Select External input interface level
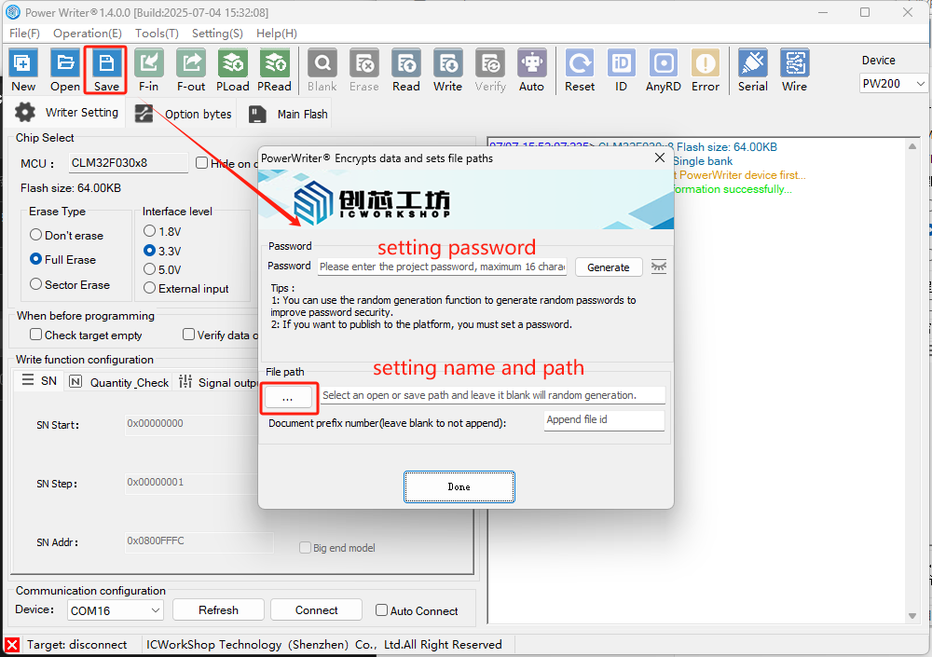Screen dimensions: 932x657 [x=150, y=288]
